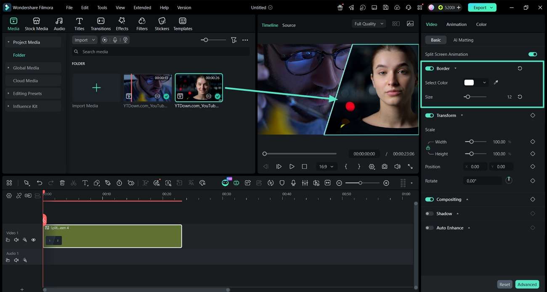Expand the Editing Presets section
This screenshot has height=292, width=547.
pos(8,93)
